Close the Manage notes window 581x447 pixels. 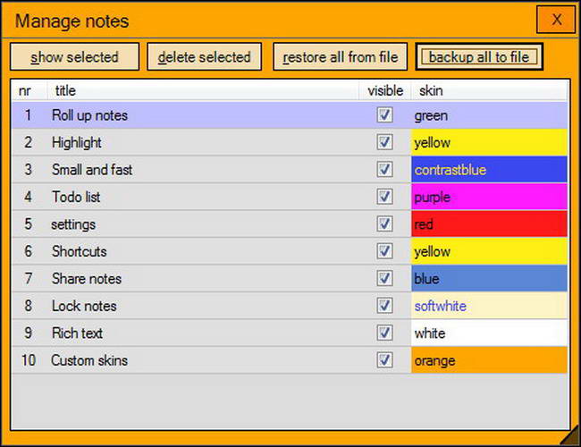pyautogui.click(x=556, y=20)
